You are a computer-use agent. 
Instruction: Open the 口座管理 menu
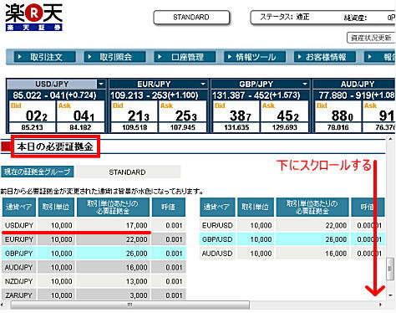185,57
